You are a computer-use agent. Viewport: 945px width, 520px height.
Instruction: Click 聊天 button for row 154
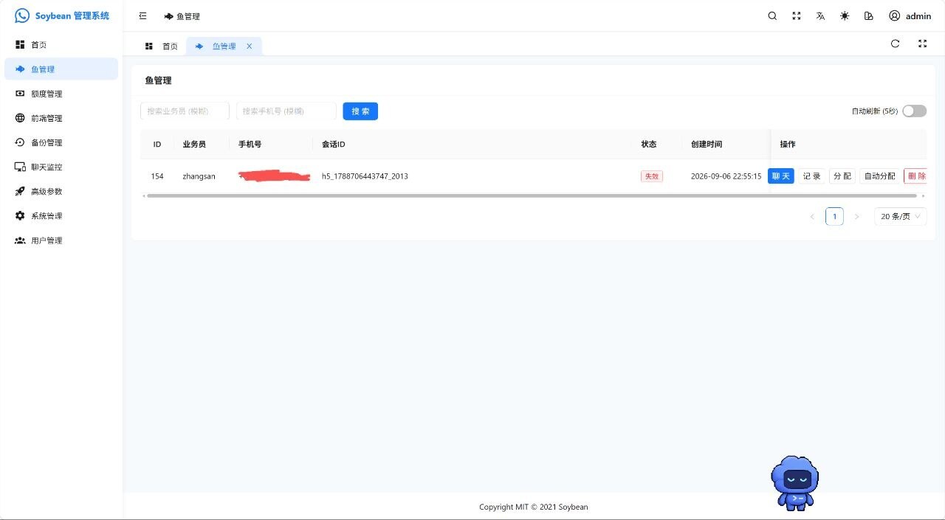(781, 176)
